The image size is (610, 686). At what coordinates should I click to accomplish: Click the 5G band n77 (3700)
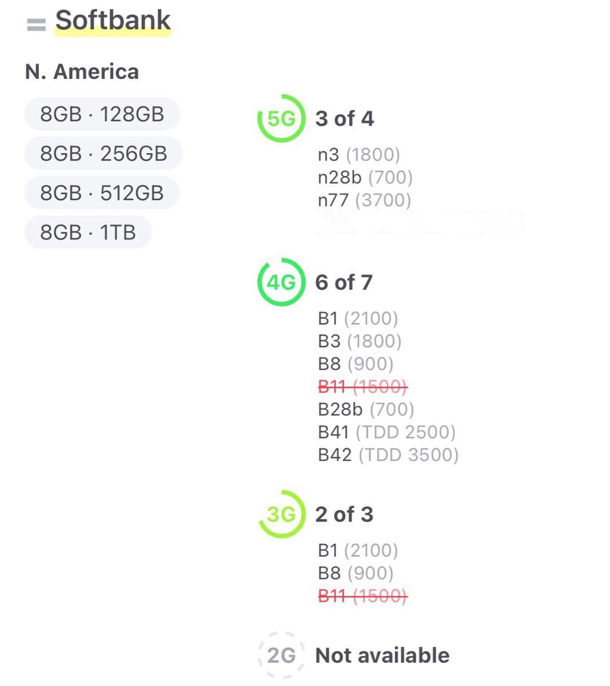(x=365, y=200)
